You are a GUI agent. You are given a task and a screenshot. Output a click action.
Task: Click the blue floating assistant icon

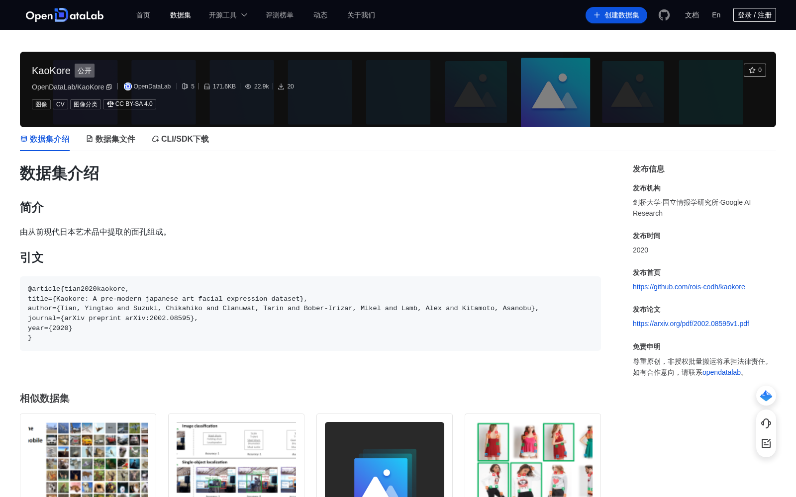[766, 396]
